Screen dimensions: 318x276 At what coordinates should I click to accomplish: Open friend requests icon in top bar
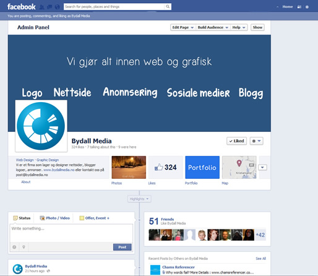coord(41,7)
